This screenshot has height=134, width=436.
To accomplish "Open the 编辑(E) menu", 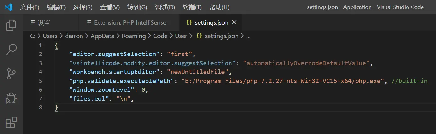I will point(56,7).
